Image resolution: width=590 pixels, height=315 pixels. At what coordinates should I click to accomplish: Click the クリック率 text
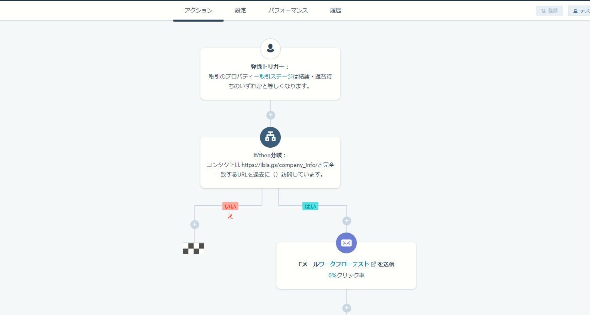(351, 275)
